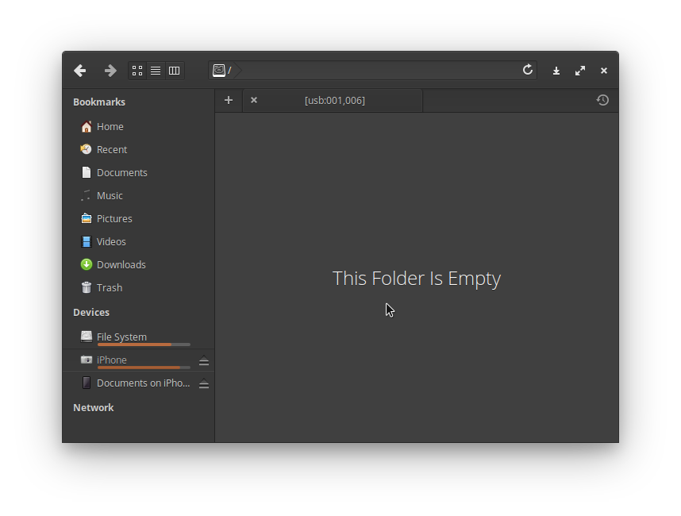The width and height of the screenshot is (681, 516).
Task: Switch to column view
Action: pyautogui.click(x=174, y=71)
